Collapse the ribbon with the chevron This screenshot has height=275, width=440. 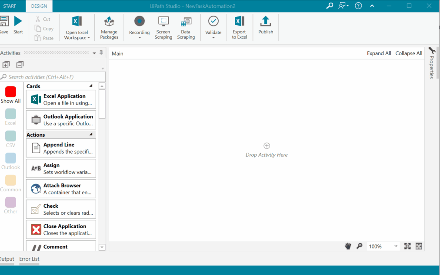[372, 6]
